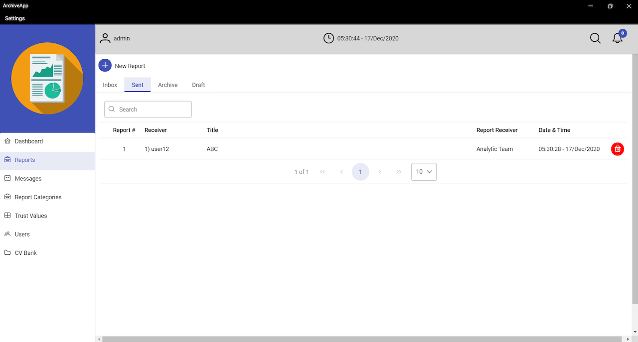Open Trust Values page in sidebar
Image resolution: width=638 pixels, height=342 pixels.
(31, 216)
